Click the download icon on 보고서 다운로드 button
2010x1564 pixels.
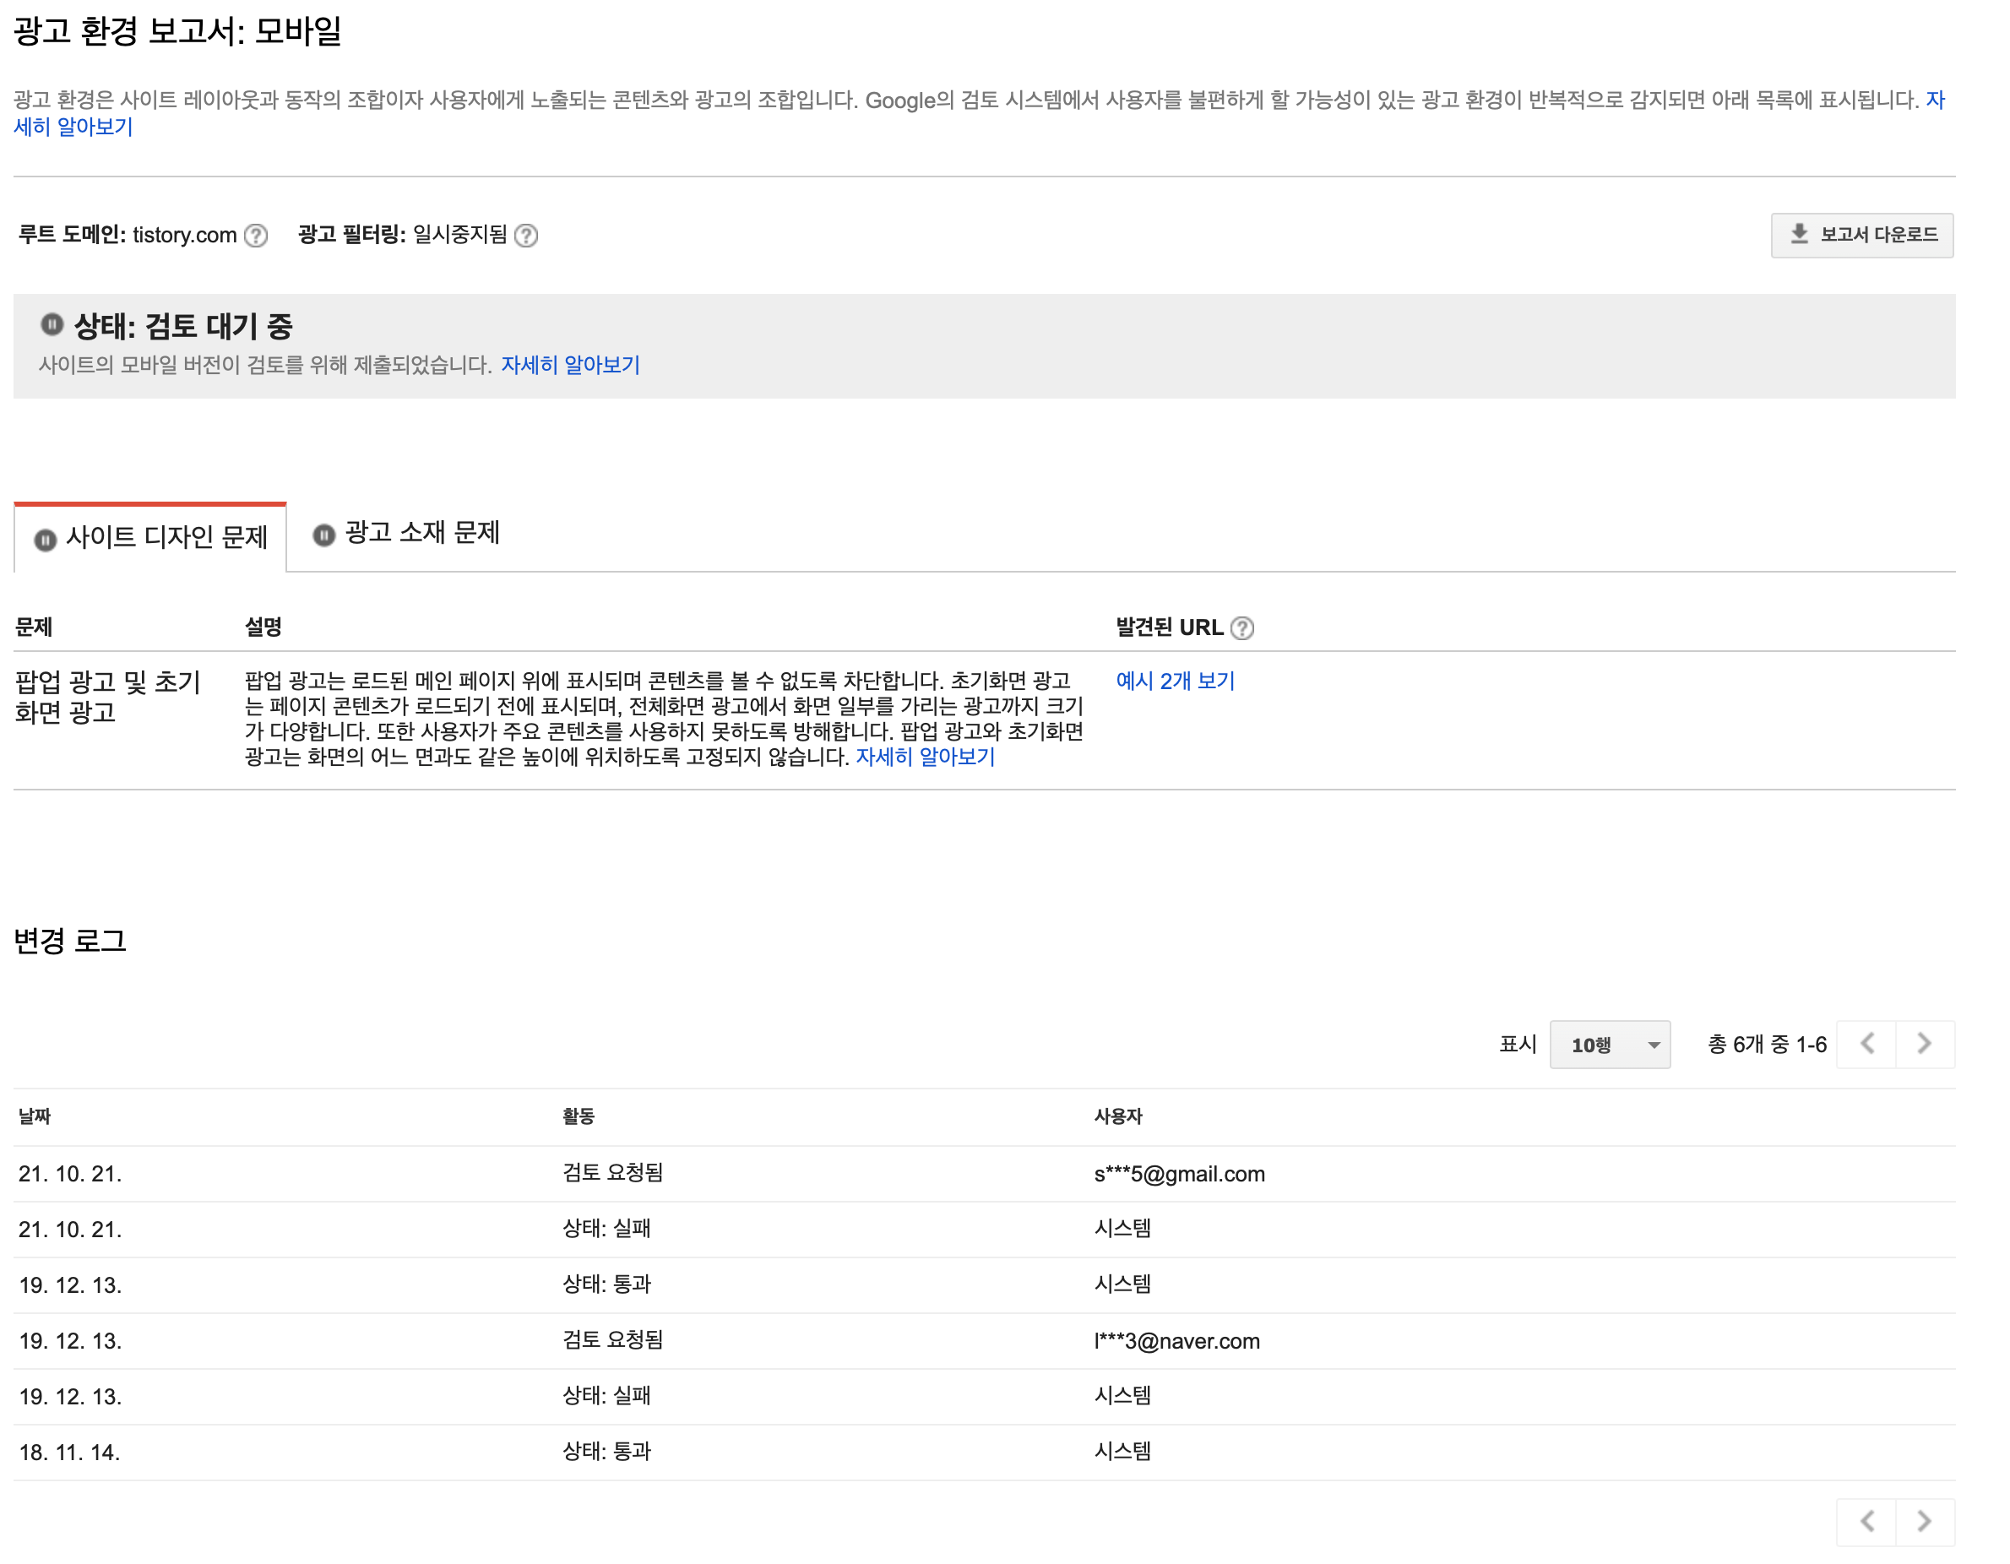tap(1797, 236)
